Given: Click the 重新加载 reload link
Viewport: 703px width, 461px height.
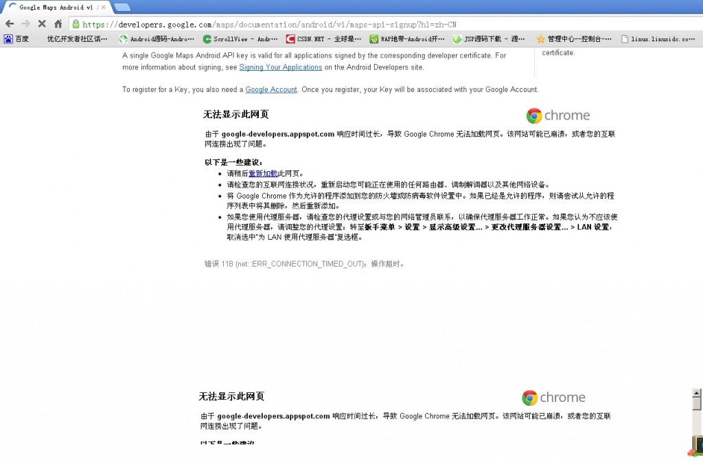Looking at the screenshot, I should pos(263,174).
